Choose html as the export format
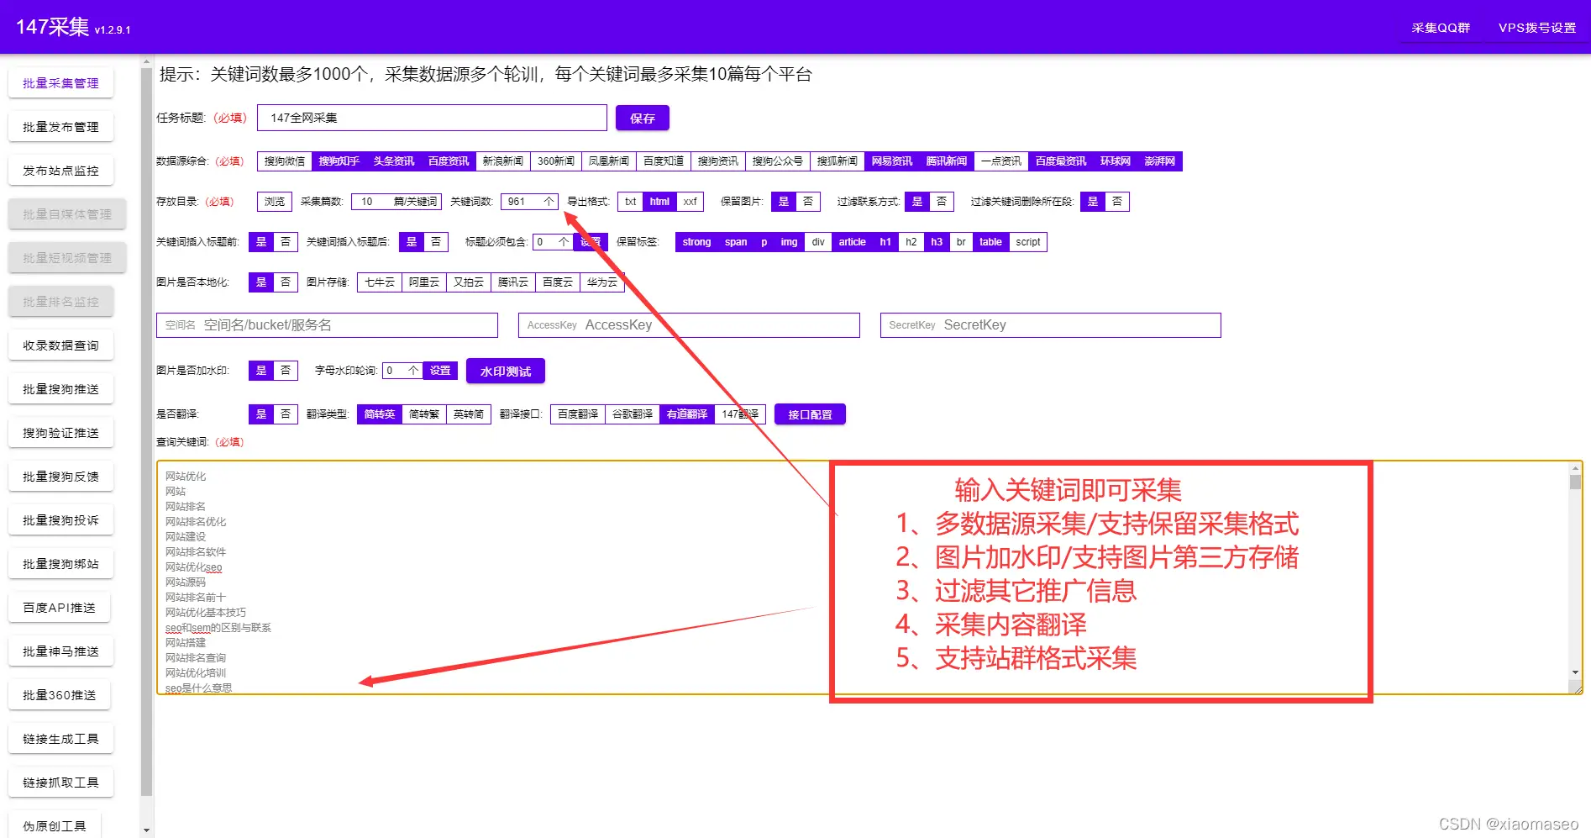This screenshot has height=838, width=1591. 659,202
